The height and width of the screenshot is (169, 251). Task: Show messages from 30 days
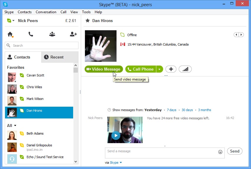(187, 110)
